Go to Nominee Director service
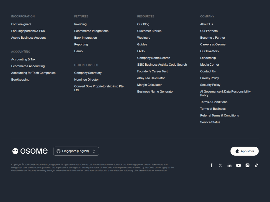 (86, 80)
